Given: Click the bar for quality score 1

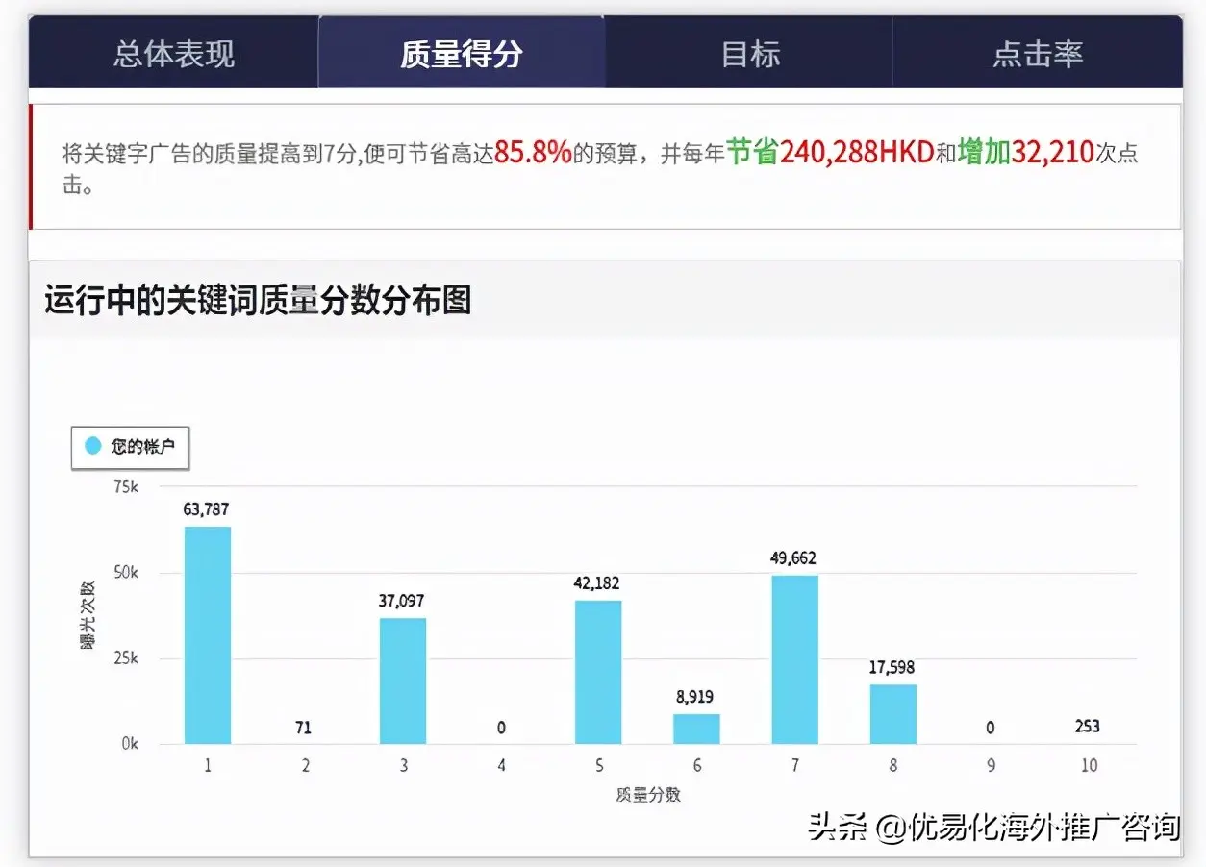Looking at the screenshot, I should pos(208,635).
